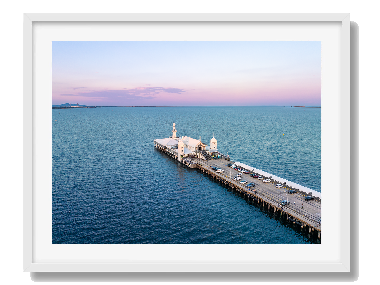
Task: Click the distant hills on left horizon
Action: tap(69, 105)
